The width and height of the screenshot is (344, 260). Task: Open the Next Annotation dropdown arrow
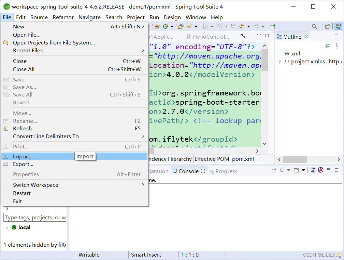(212, 27)
